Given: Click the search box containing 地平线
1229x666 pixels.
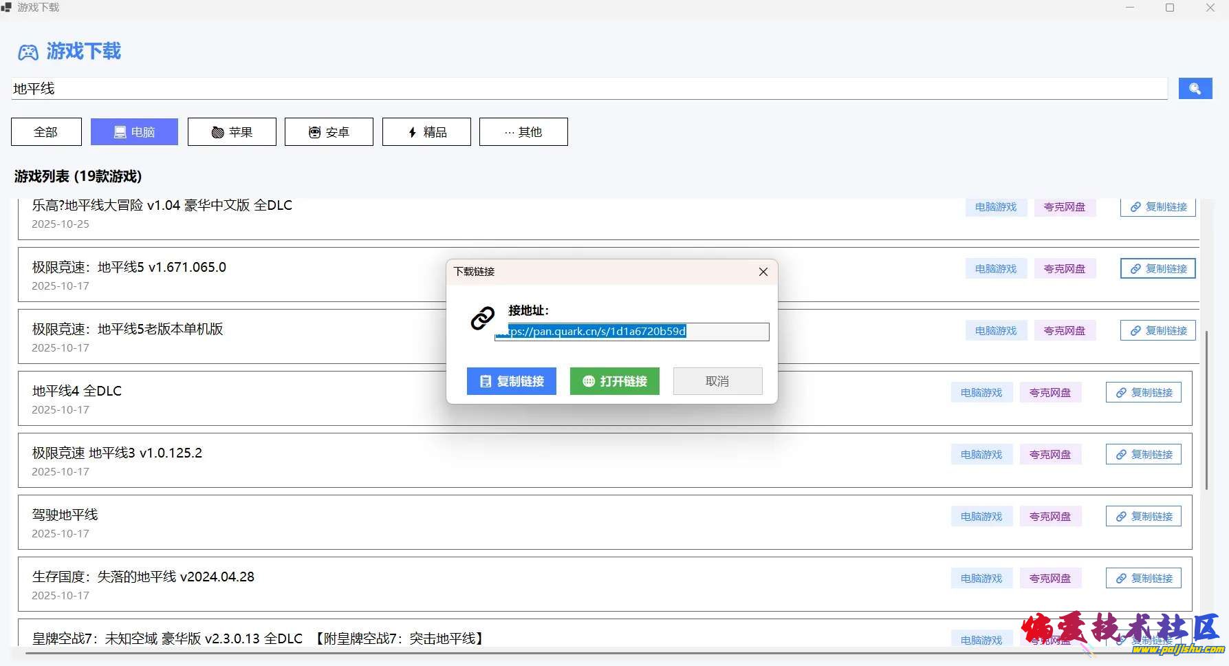Looking at the screenshot, I should (589, 89).
